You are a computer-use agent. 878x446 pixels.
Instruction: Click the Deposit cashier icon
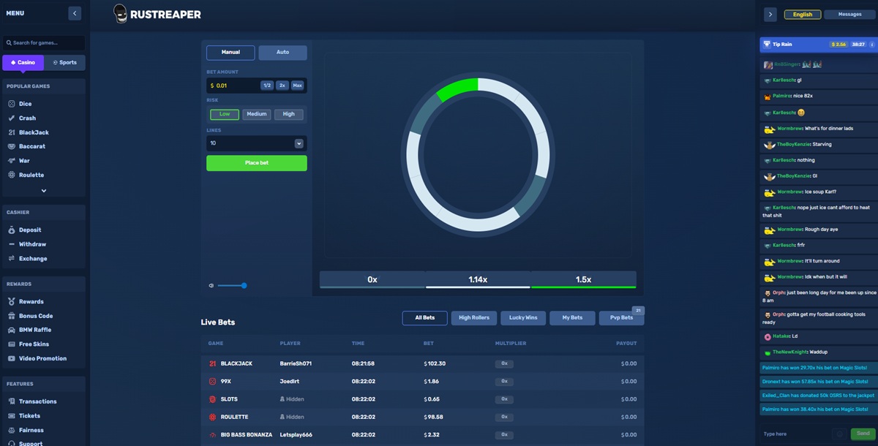tap(12, 230)
